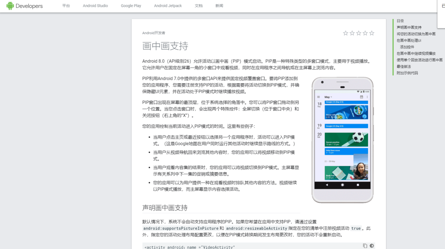Image resolution: width=445 pixels, height=249 pixels.
Task: Give a five-star rating with the last star
Action: click(x=372, y=33)
